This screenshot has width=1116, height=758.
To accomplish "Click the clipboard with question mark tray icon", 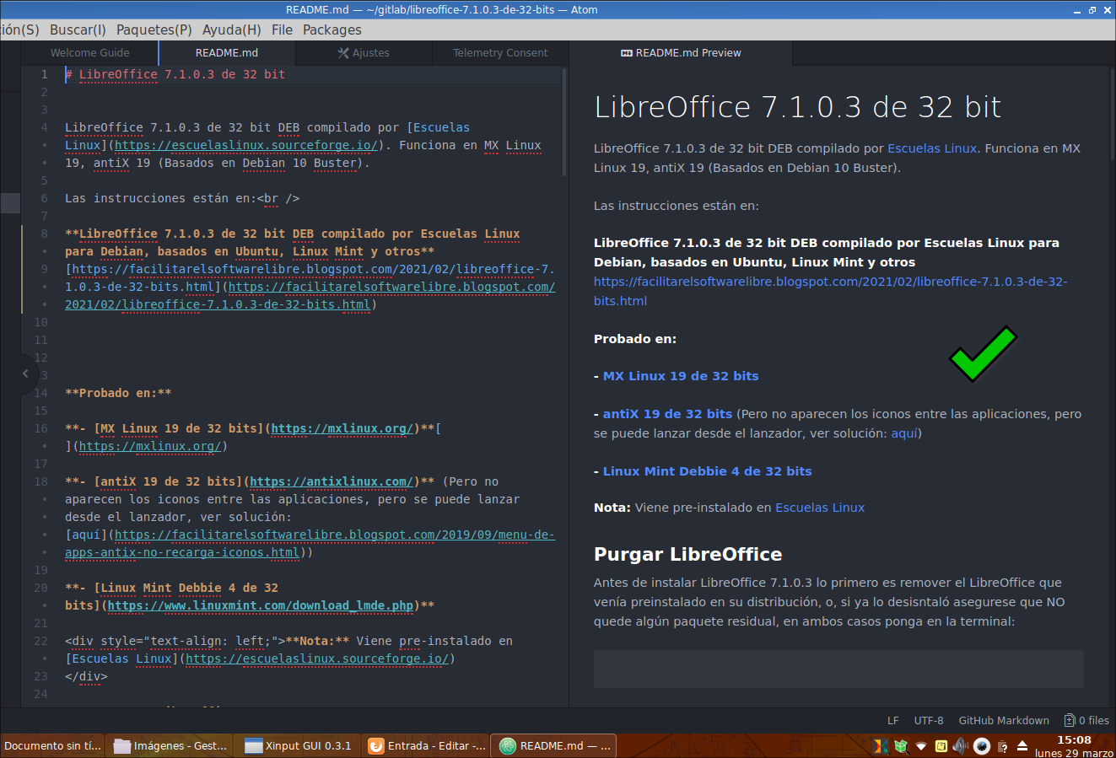I will (1002, 747).
